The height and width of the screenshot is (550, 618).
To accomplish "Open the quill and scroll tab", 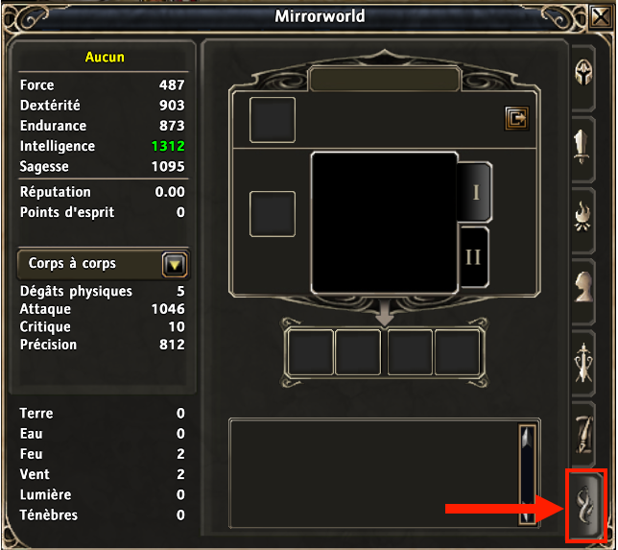I will click(x=584, y=435).
